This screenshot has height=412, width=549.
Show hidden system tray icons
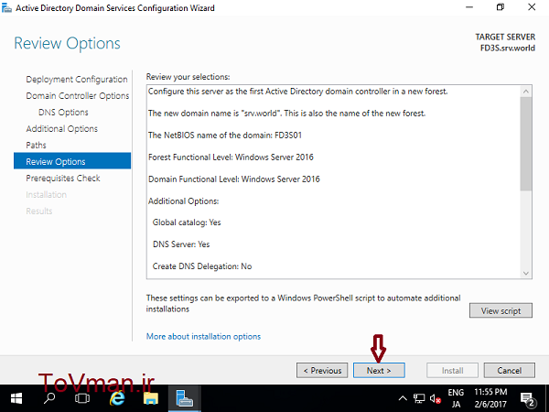coord(403,399)
